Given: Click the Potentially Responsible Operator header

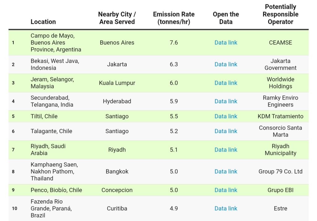Looking at the screenshot, I should [x=280, y=14].
